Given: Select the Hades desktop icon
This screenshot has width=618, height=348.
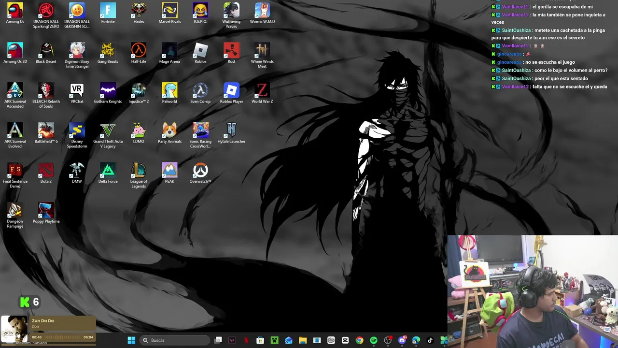Looking at the screenshot, I should coord(139,13).
